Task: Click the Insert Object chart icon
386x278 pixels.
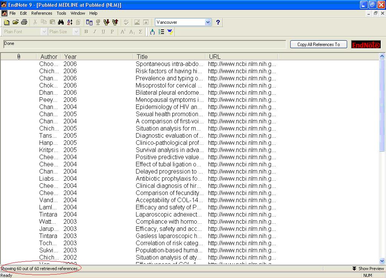Action: 146,22
